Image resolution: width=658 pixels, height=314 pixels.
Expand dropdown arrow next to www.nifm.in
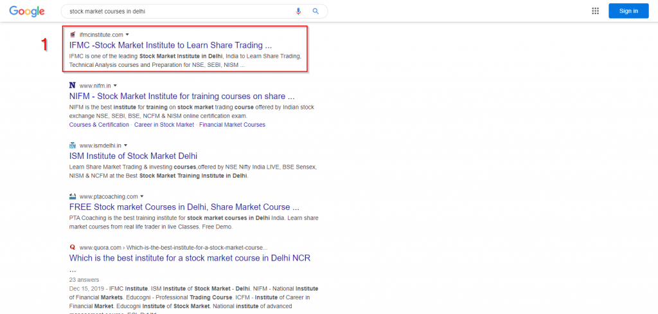coord(115,86)
